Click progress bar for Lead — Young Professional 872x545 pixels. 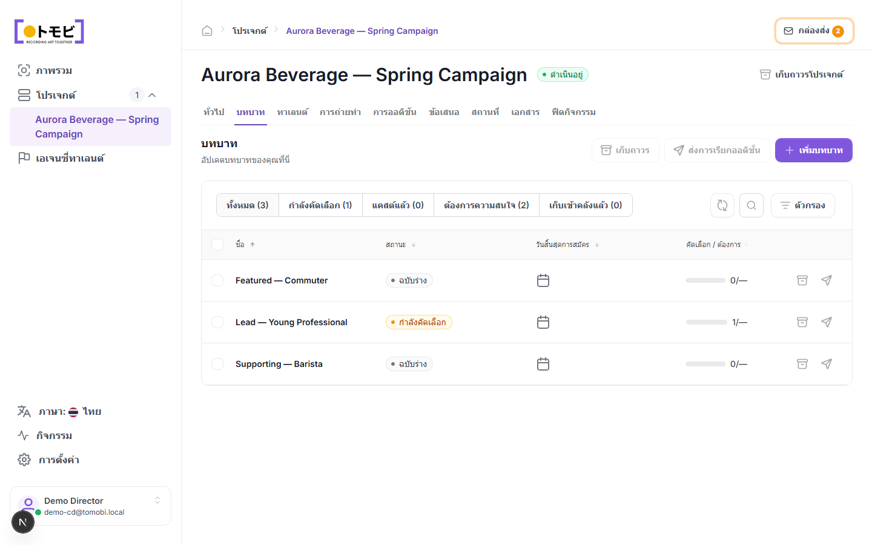pos(707,322)
